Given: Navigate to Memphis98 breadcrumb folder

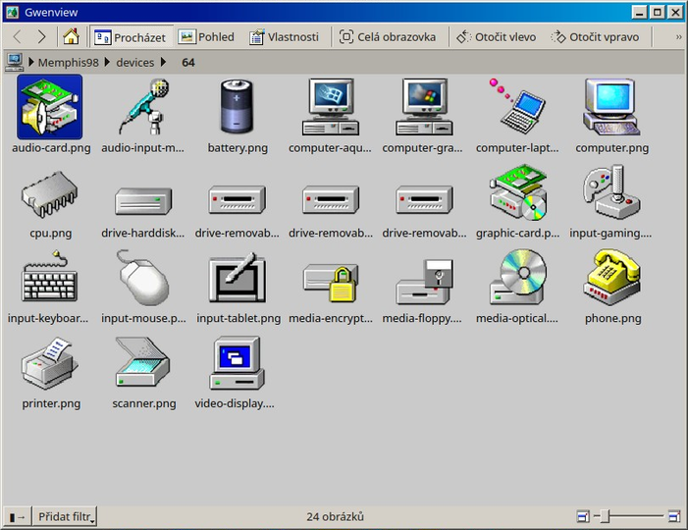Looking at the screenshot, I should [69, 62].
